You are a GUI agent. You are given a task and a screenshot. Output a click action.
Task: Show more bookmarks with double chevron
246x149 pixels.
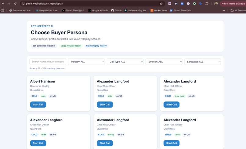(x=224, y=10)
